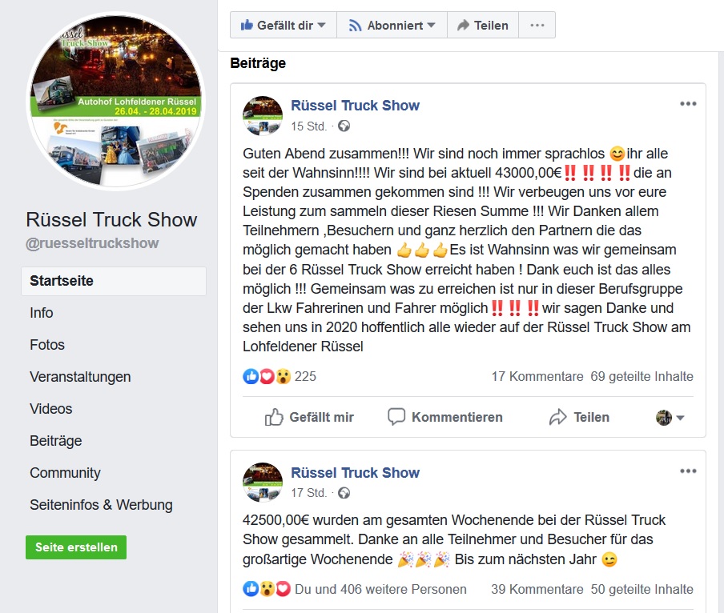Click the thumbs-up Gefällt mir icon under the first post

pos(274,417)
